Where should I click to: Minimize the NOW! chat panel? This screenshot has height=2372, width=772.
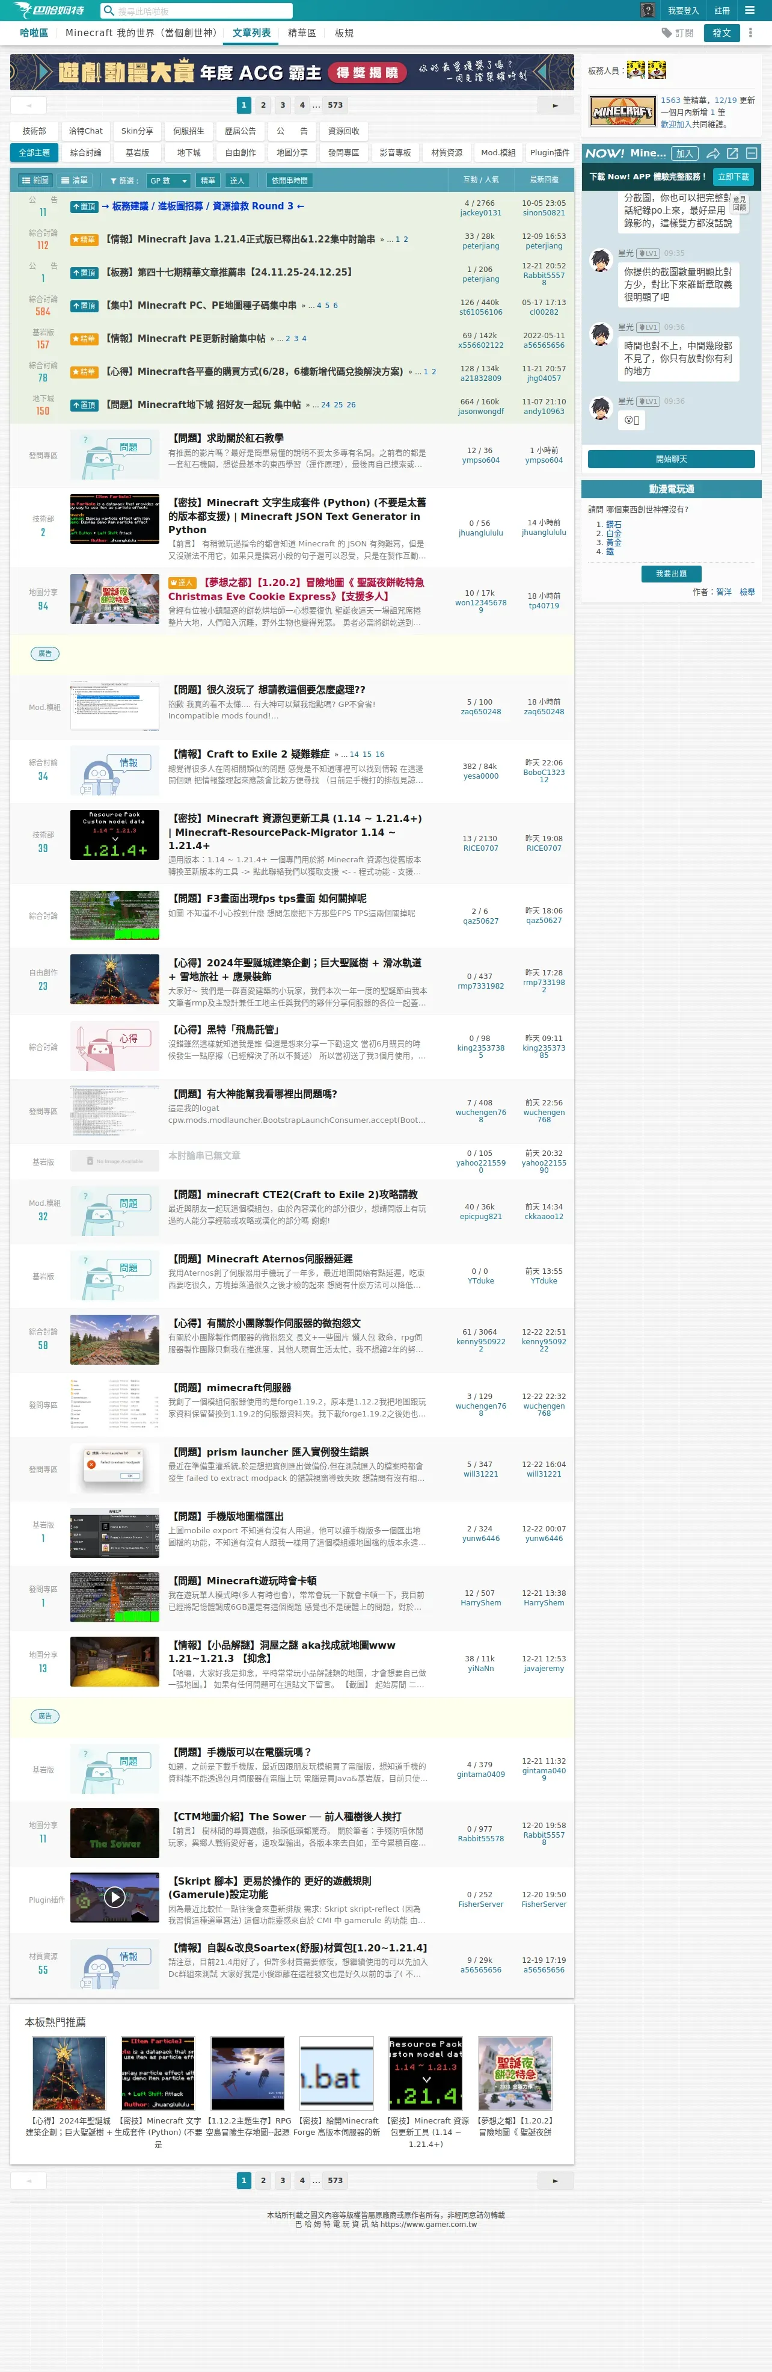752,154
